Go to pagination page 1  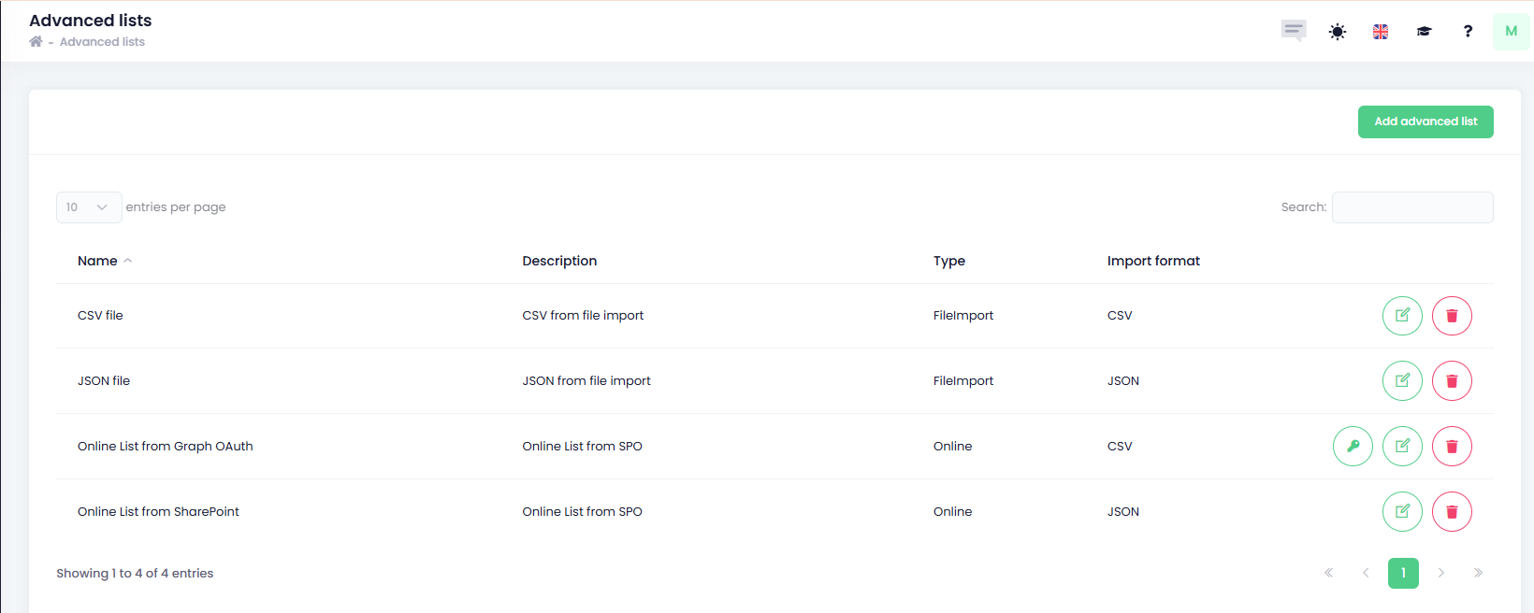pyautogui.click(x=1403, y=573)
